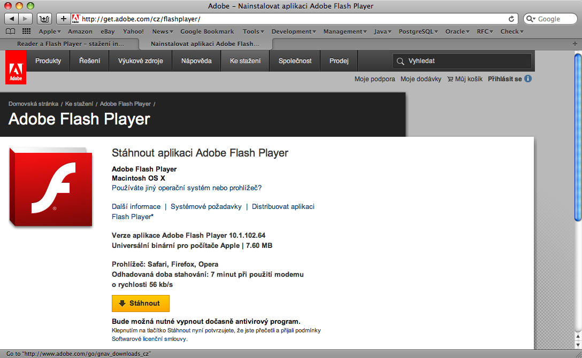Reload the page using the refresh icon
This screenshot has height=358, width=582.
511,19
